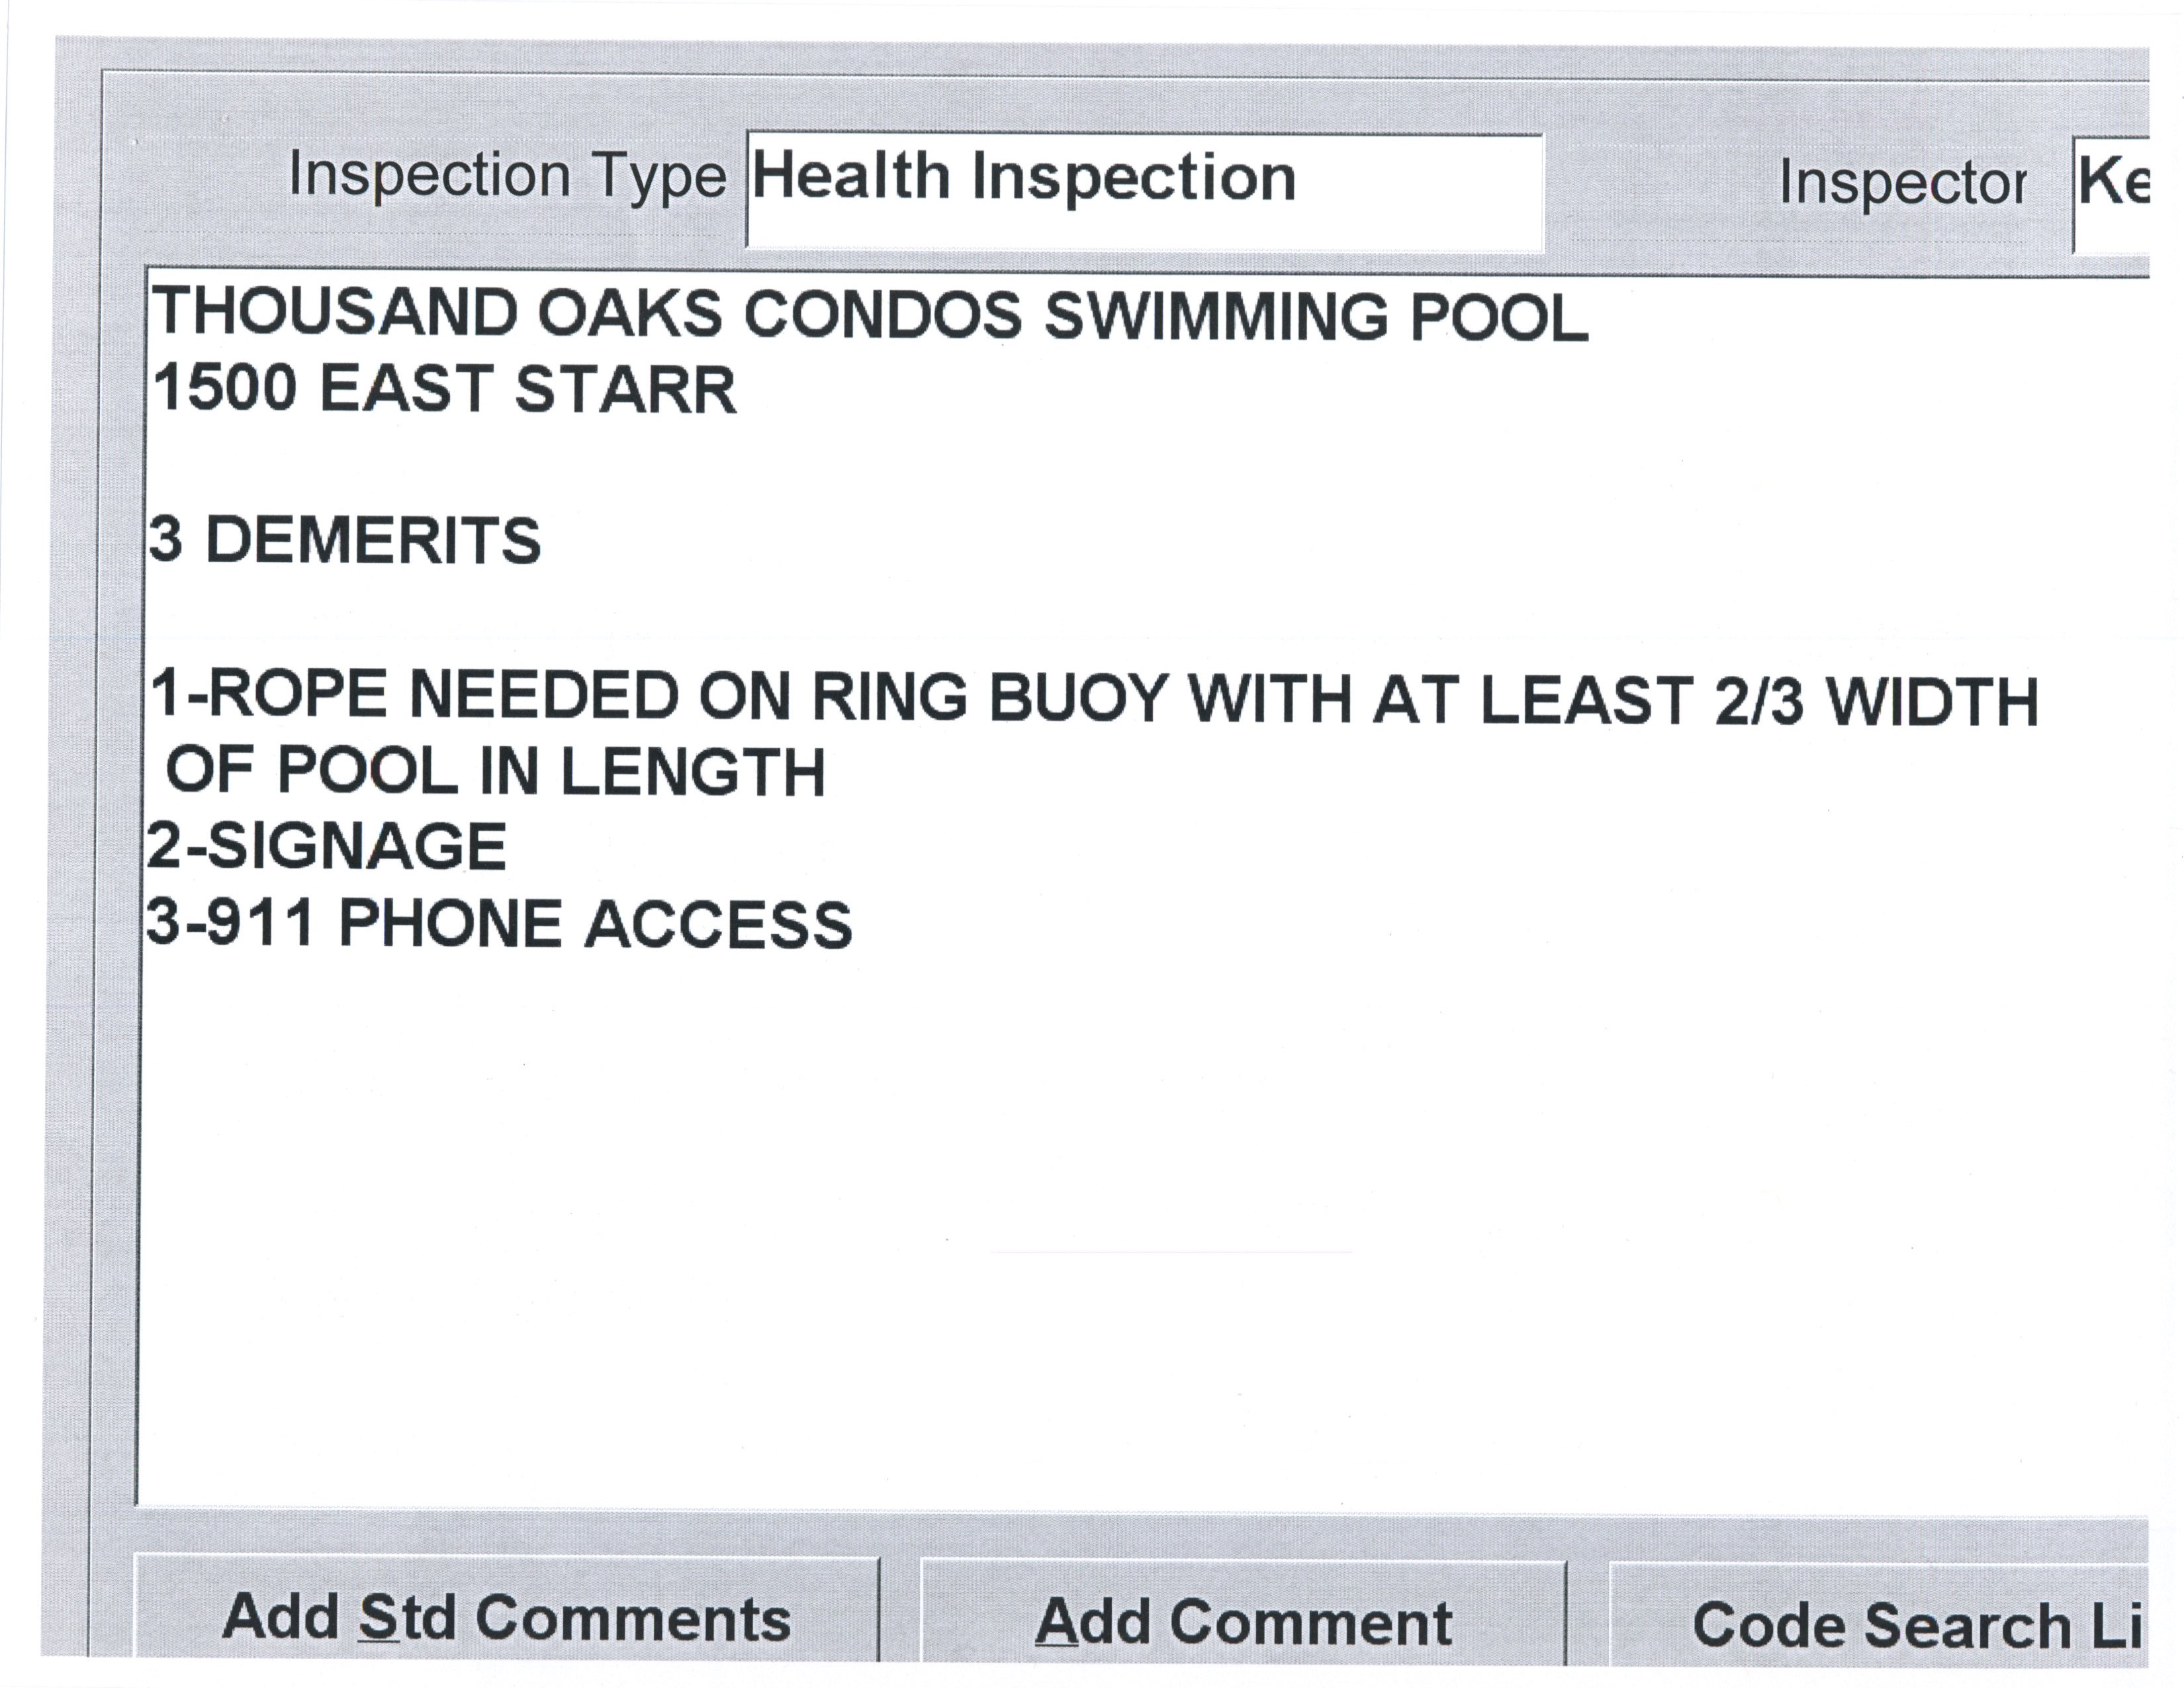Click the word CONDOS in comments
Screen dimensions: 2184x1688
point(882,315)
